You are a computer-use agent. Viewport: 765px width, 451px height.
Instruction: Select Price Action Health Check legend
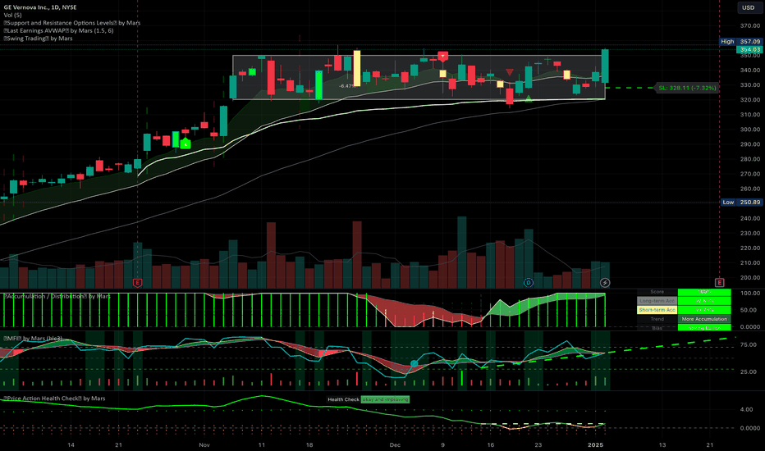pyautogui.click(x=54, y=399)
